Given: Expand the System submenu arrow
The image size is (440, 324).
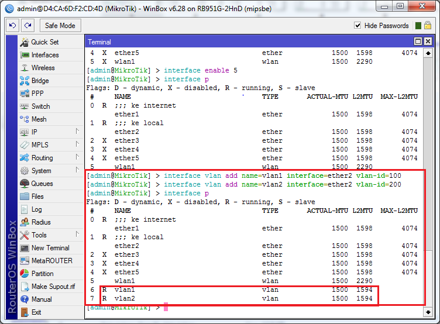Looking at the screenshot, I should coord(77,170).
